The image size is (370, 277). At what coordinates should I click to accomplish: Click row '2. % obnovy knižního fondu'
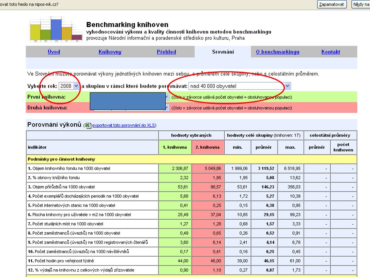click(x=192, y=178)
